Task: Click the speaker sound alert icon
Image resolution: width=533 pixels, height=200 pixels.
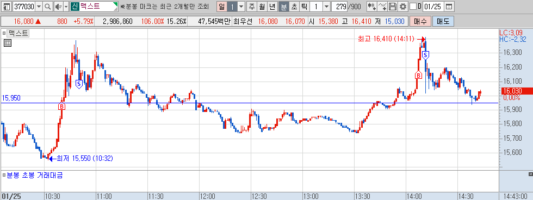Action: point(58,6)
